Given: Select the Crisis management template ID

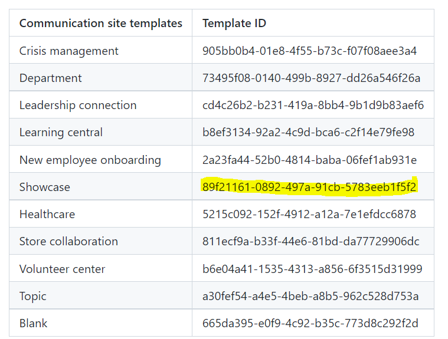Looking at the screenshot, I should point(309,51).
